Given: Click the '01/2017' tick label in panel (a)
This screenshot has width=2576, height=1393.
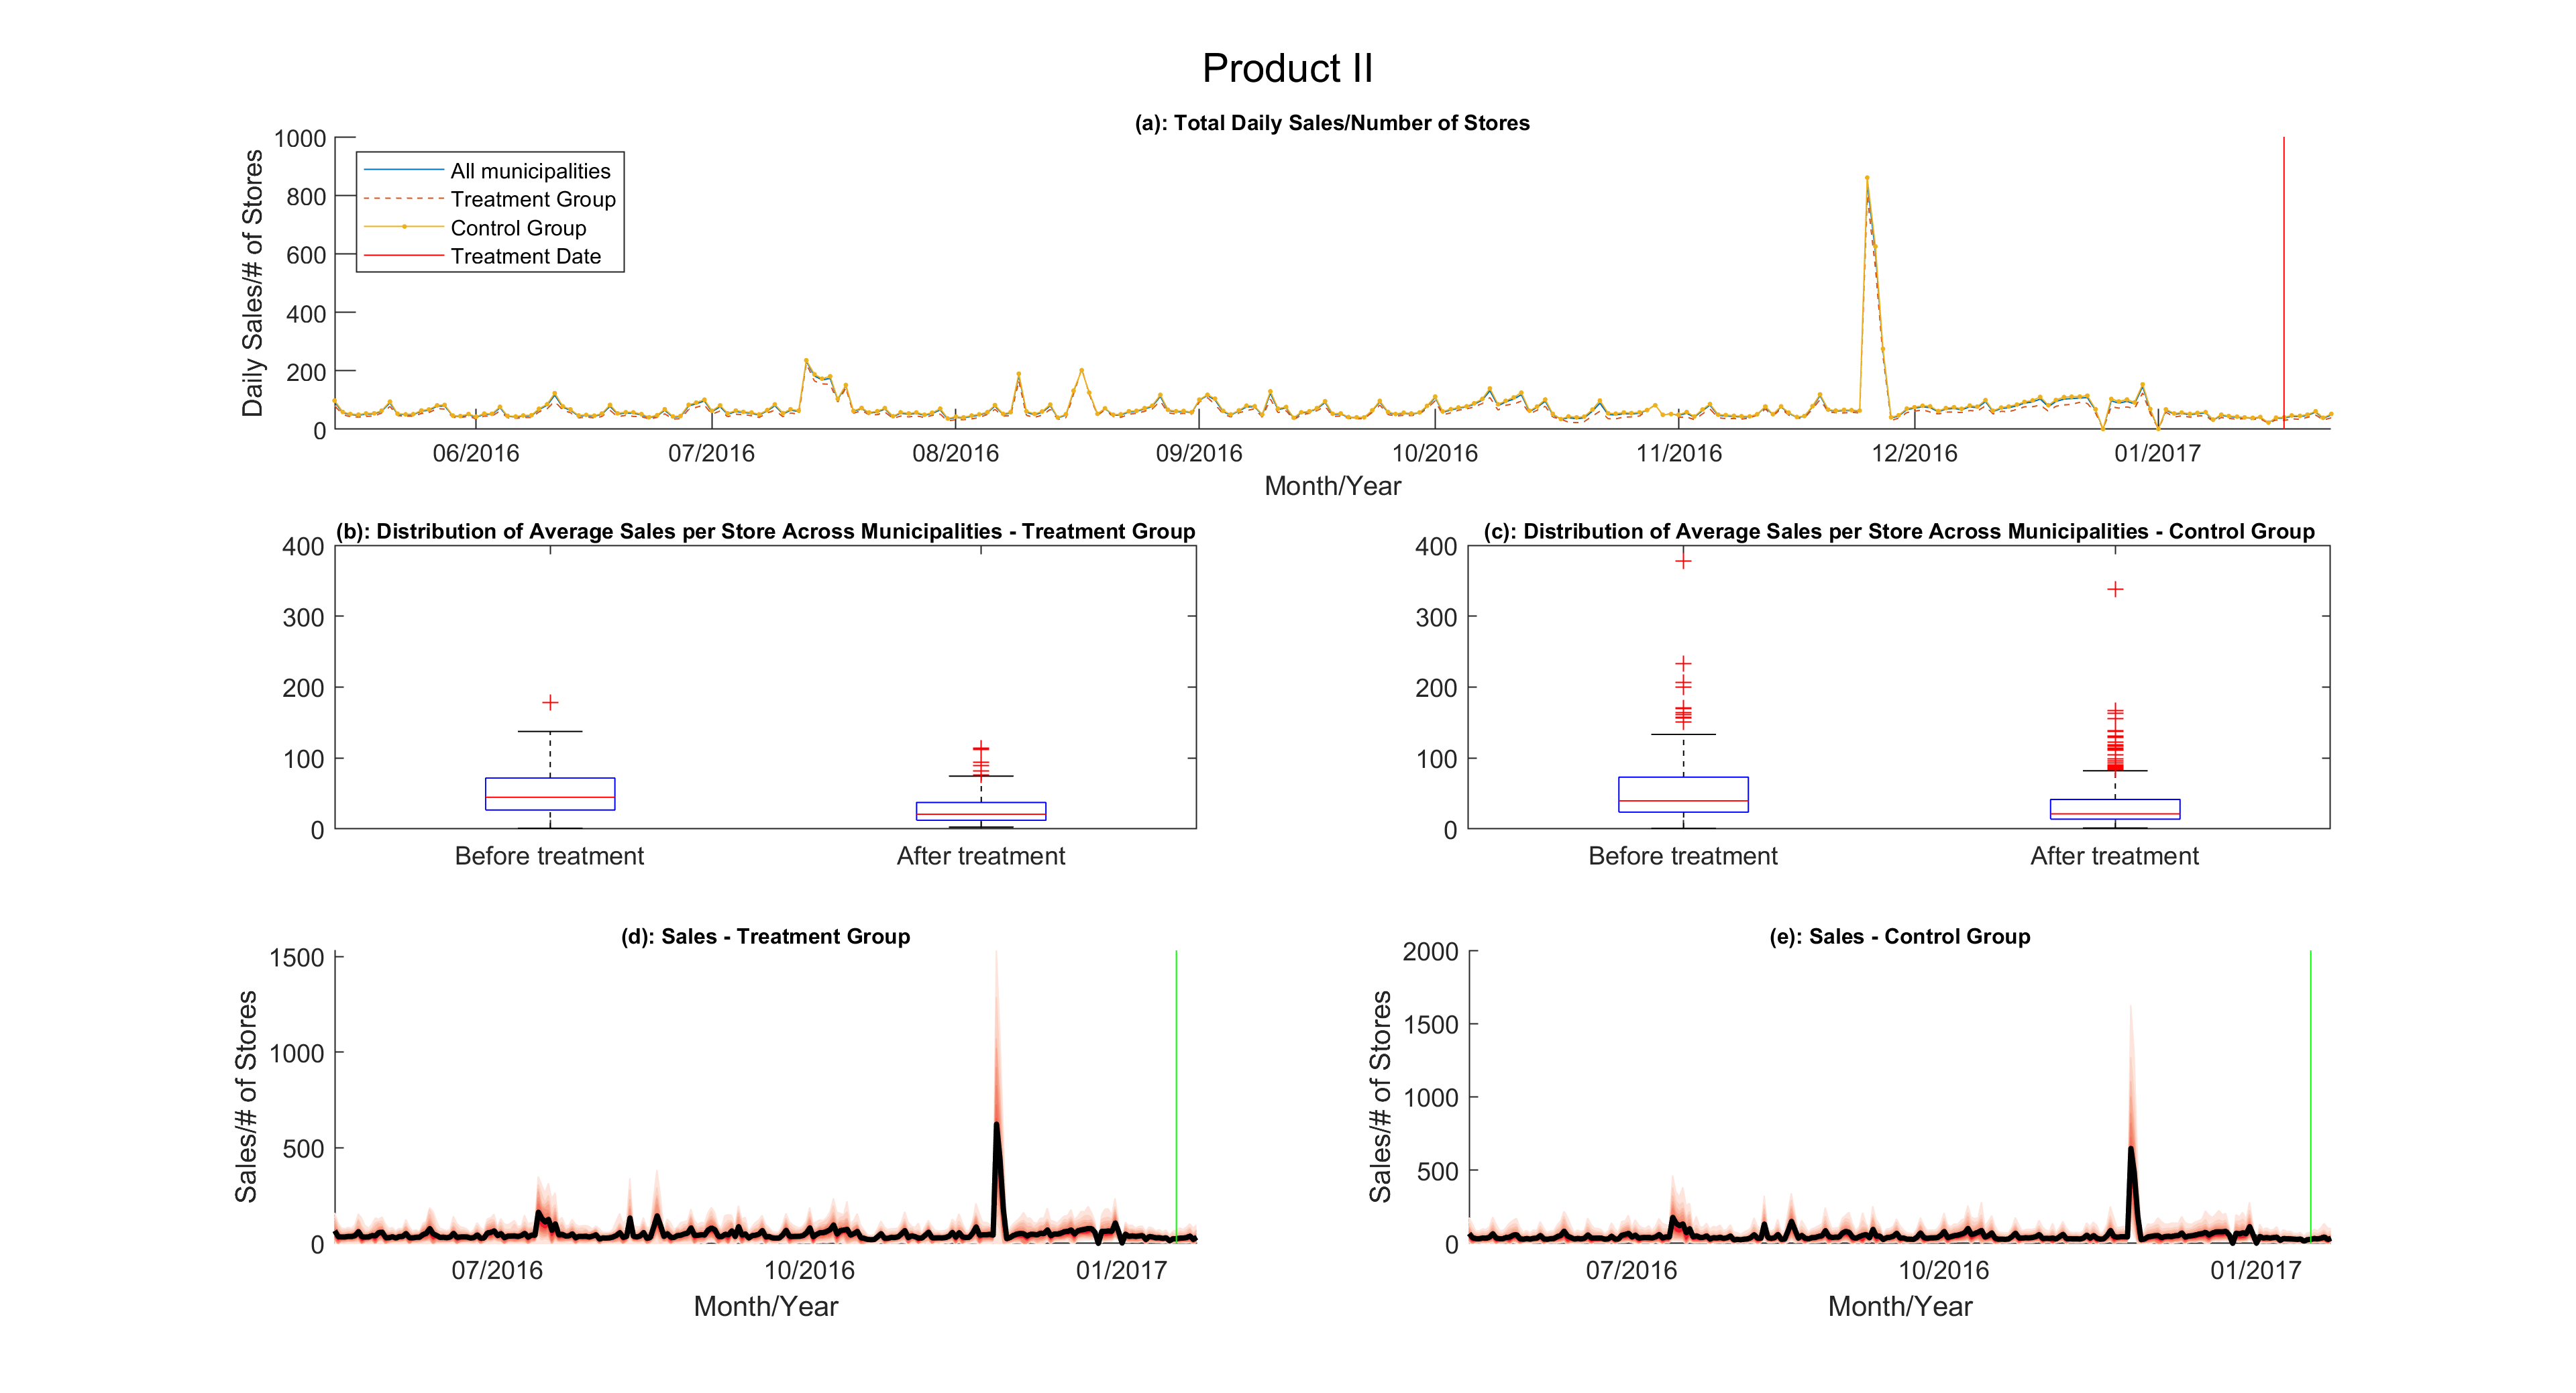Looking at the screenshot, I should coord(2157,453).
